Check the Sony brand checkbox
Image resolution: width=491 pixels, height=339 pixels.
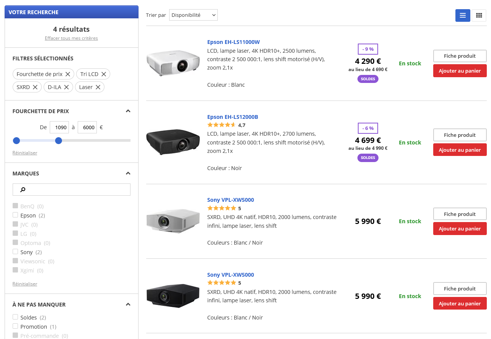(15, 252)
